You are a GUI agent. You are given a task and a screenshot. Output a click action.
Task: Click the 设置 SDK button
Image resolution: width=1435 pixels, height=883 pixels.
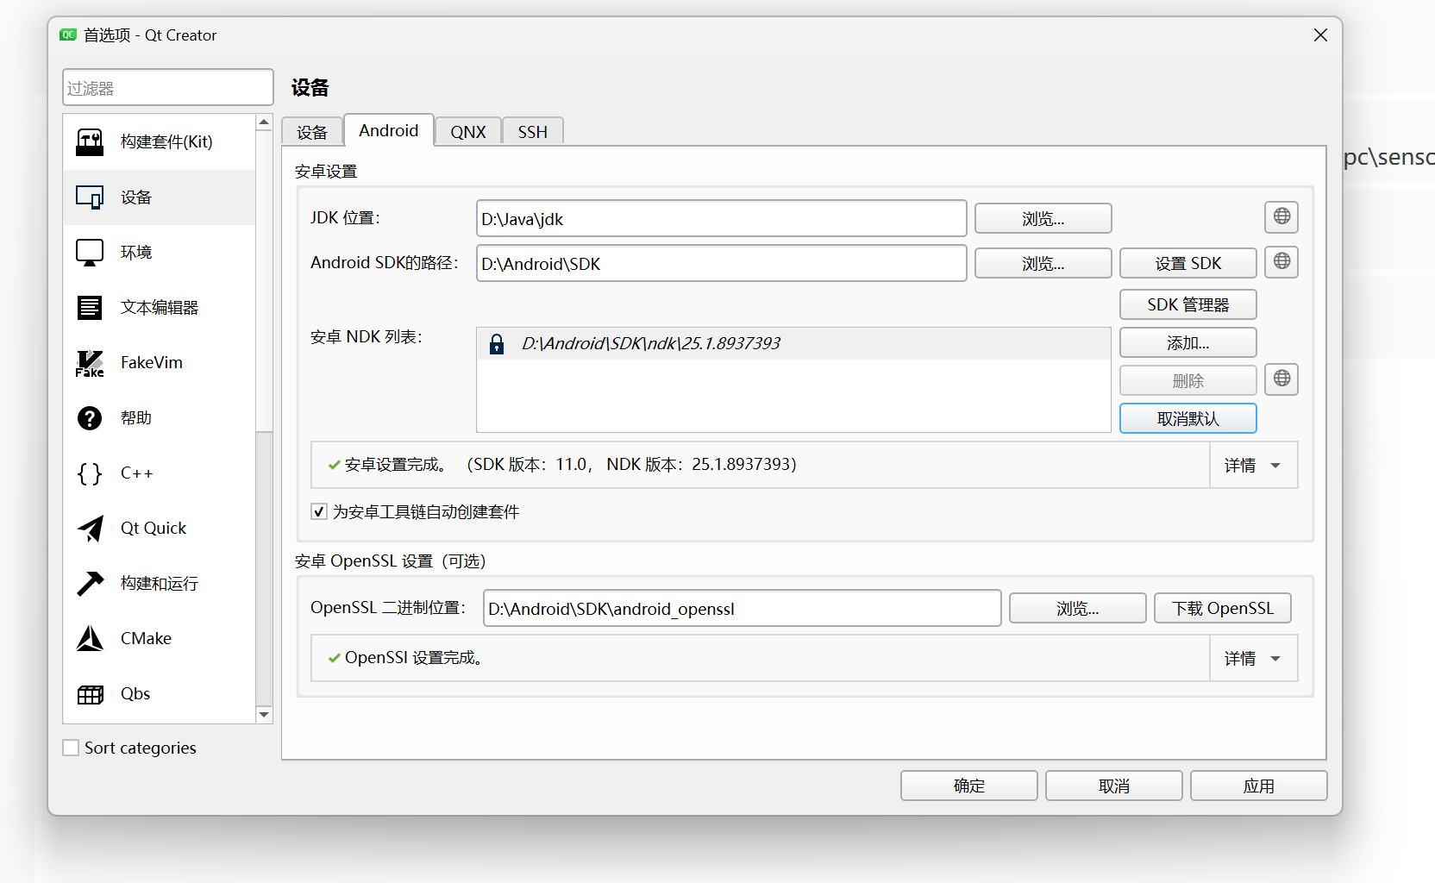click(1188, 264)
